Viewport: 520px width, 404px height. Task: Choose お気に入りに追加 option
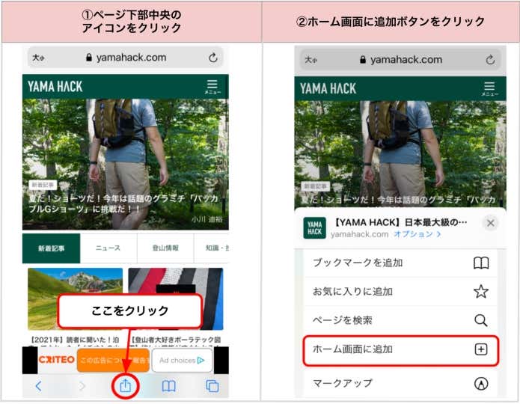(x=400, y=292)
